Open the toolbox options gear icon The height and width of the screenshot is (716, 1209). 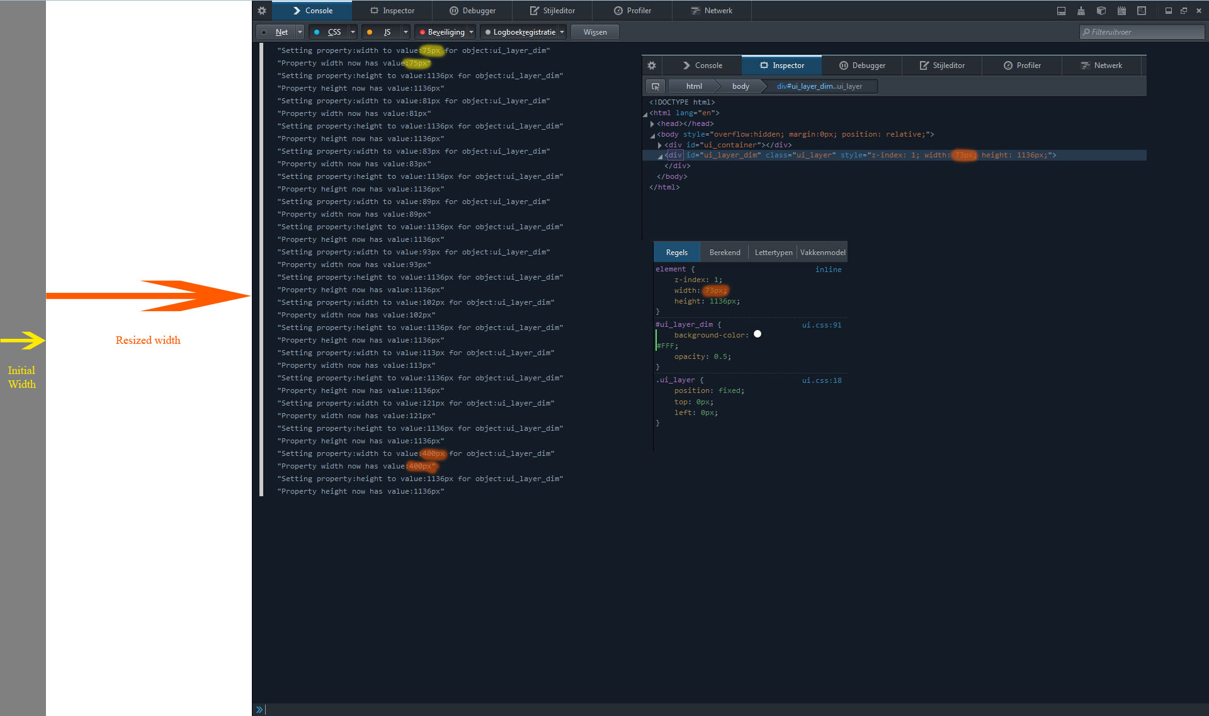point(262,11)
